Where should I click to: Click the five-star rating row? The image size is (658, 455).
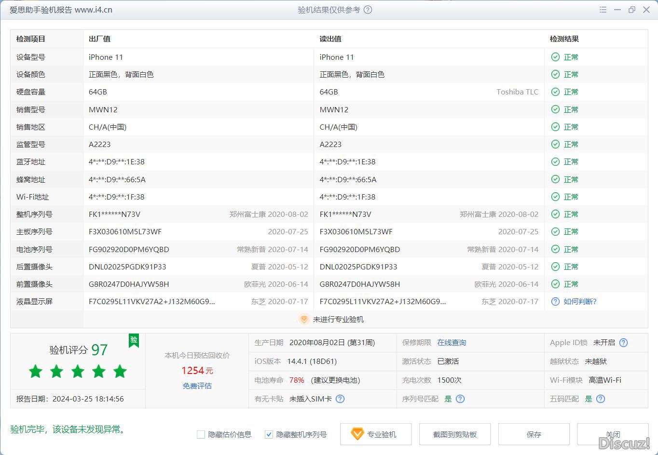coord(78,372)
